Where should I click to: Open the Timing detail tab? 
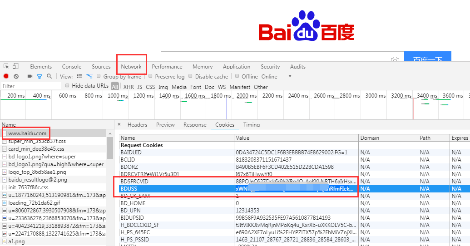click(x=252, y=125)
